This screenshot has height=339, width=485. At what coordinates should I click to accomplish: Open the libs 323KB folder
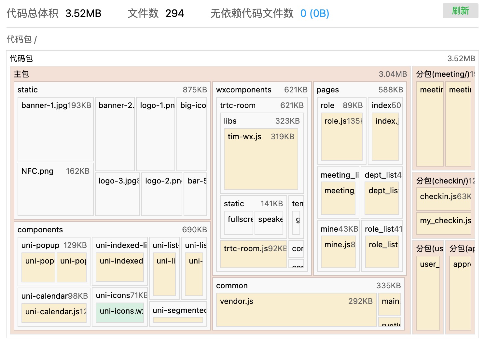[262, 121]
